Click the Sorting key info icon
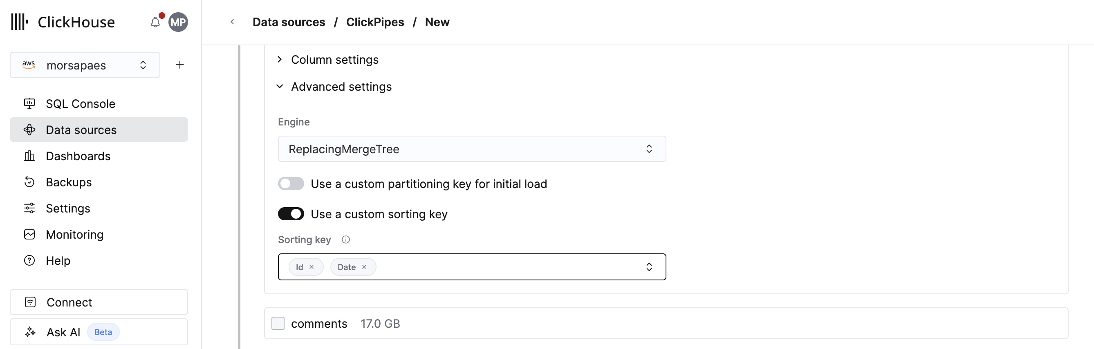The height and width of the screenshot is (349, 1094). [345, 239]
